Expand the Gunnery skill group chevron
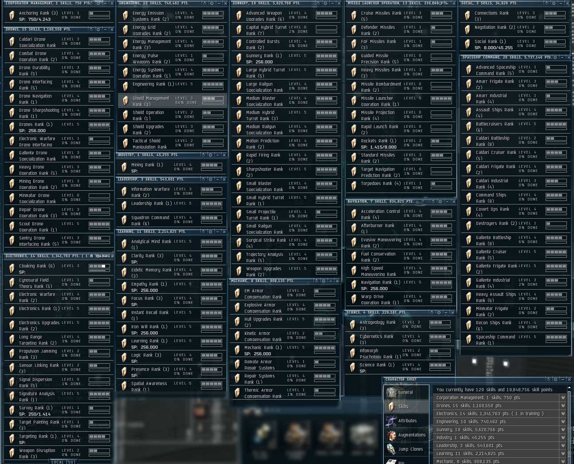Screen dimensions: 574x464 pyautogui.click(x=563, y=430)
